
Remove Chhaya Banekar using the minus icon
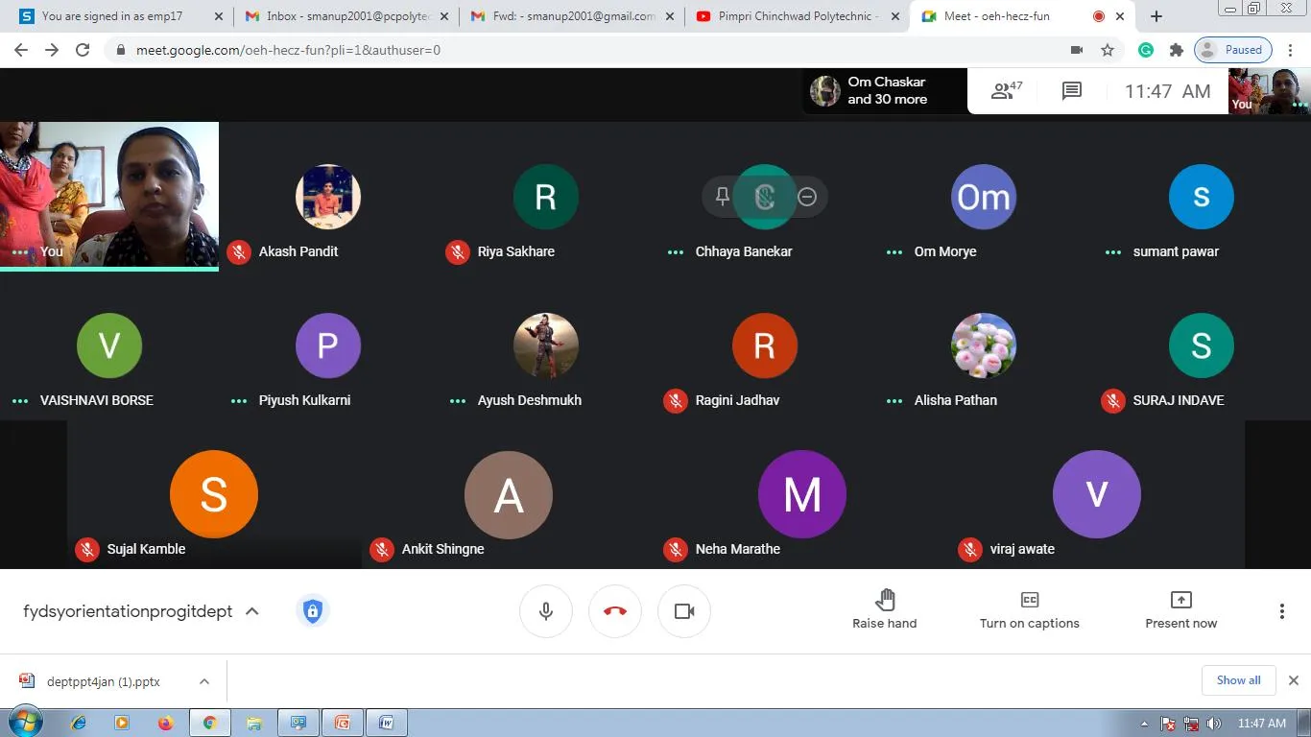pyautogui.click(x=807, y=197)
